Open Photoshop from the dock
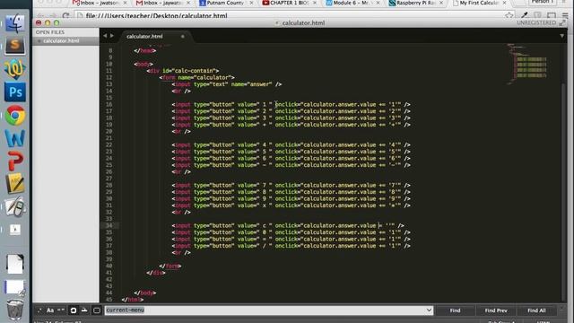574x323 pixels. 15,92
